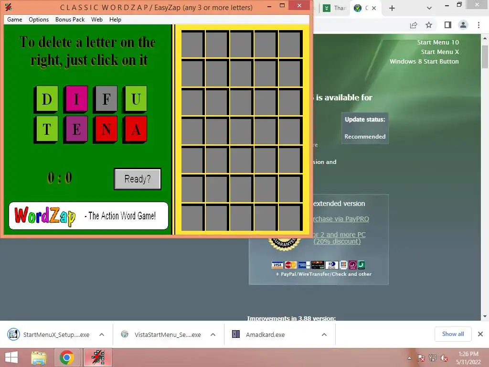Image resolution: width=489 pixels, height=367 pixels.
Task: Open the Game menu
Action: click(15, 19)
